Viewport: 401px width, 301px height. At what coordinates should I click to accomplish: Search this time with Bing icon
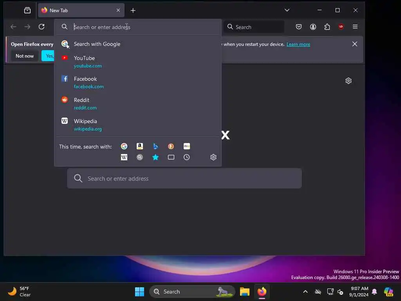coord(155,146)
